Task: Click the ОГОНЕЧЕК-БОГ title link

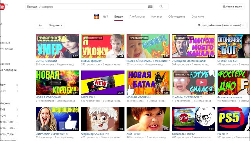Action: tap(227, 61)
